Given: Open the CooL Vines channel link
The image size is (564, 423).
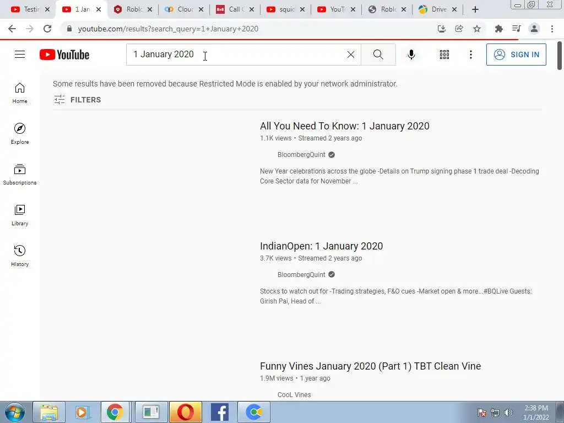Looking at the screenshot, I should (x=294, y=394).
